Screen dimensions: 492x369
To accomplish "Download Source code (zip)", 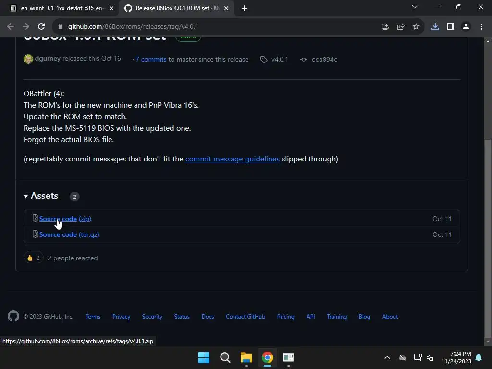I will (65, 219).
